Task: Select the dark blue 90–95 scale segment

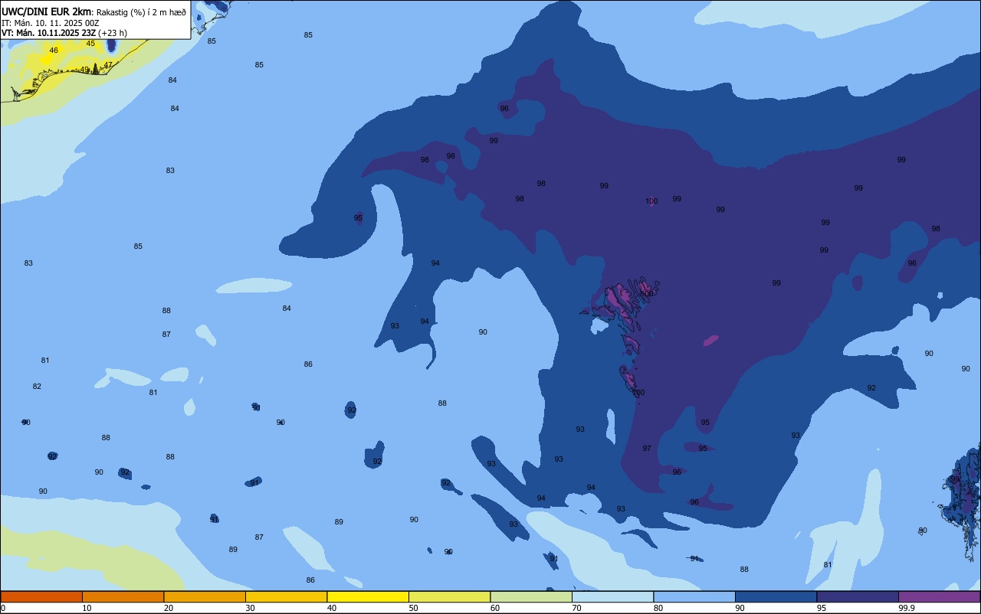Action: (x=776, y=596)
